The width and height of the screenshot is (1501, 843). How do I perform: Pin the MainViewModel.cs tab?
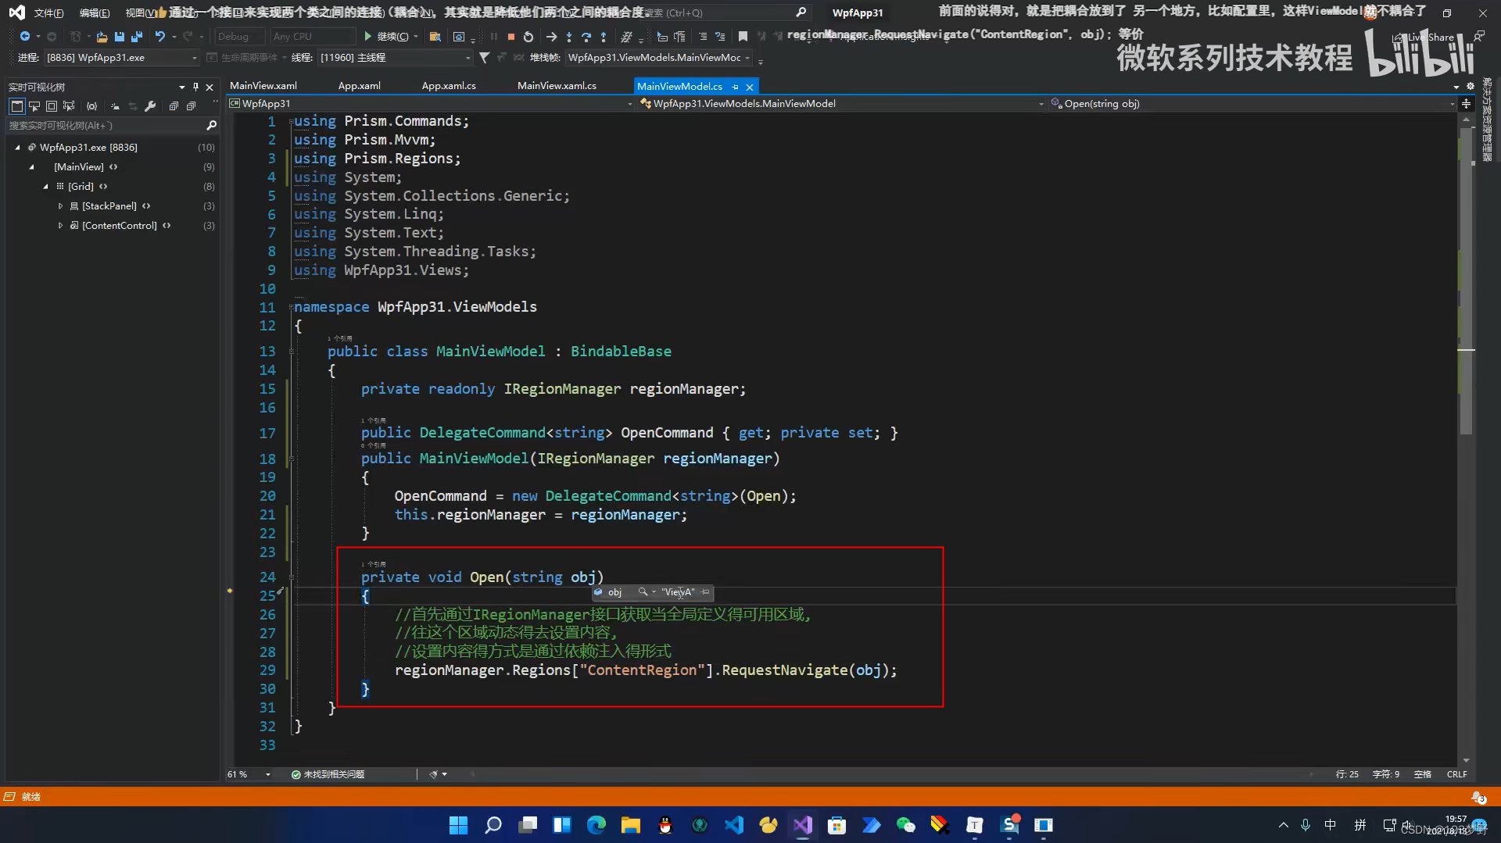pos(735,87)
